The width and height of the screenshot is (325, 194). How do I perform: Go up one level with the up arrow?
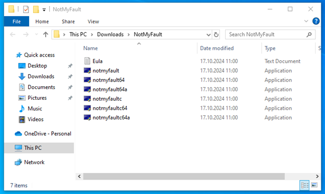[x=46, y=35]
